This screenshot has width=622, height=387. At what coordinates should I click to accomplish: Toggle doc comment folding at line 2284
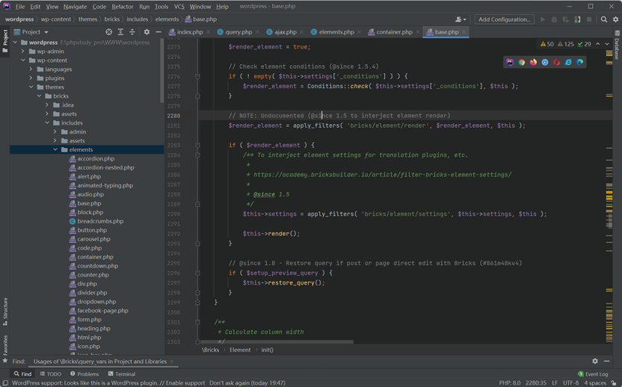pos(197,155)
